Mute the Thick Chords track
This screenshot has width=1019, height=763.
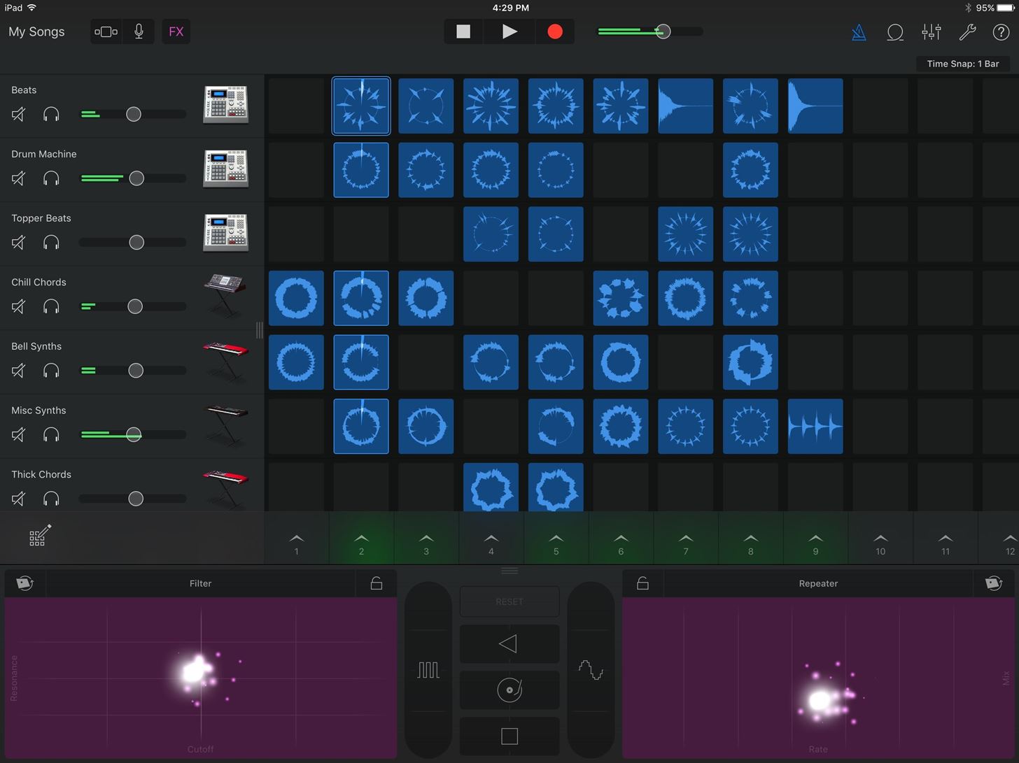point(19,499)
